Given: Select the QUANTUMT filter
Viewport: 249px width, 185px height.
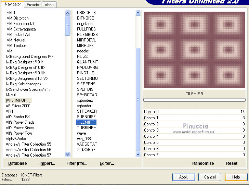Looking at the screenshot, I should coord(88,62).
